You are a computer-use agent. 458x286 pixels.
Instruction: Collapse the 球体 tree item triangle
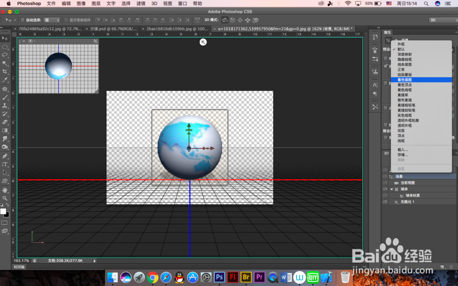(392, 189)
